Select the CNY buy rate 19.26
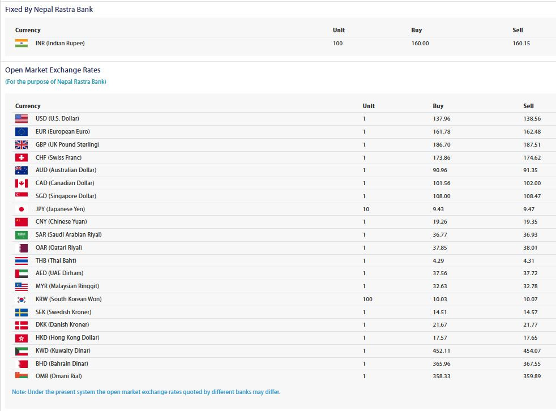 pyautogui.click(x=440, y=222)
